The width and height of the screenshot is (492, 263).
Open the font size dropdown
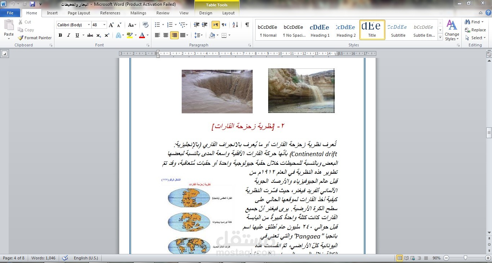(x=105, y=25)
